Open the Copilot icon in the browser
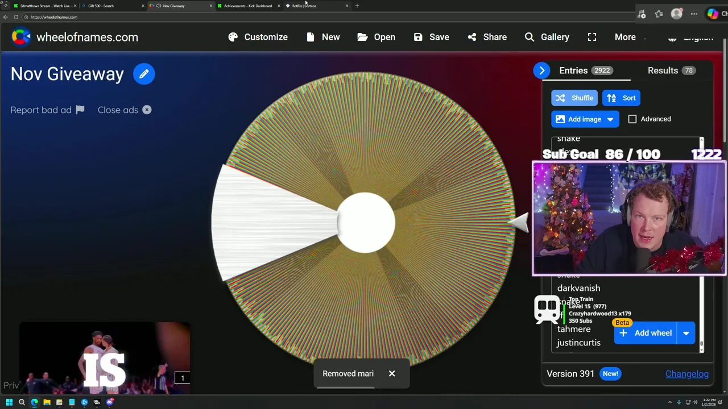Viewport: 728px width, 409px height. point(713,14)
